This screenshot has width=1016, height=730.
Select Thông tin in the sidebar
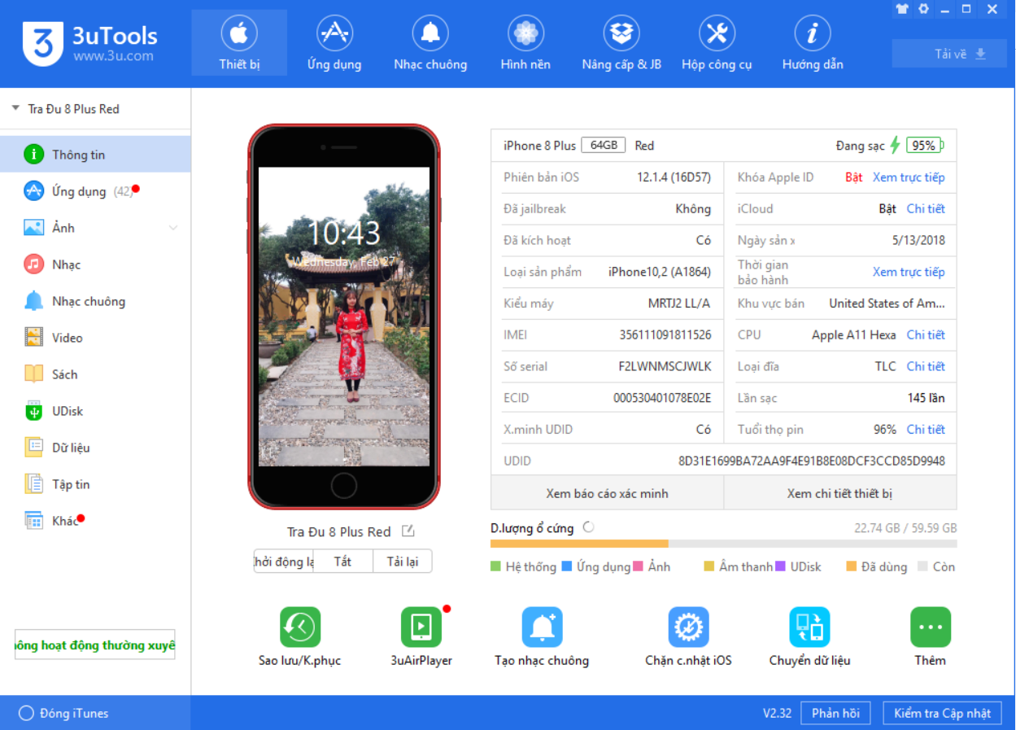(95, 155)
